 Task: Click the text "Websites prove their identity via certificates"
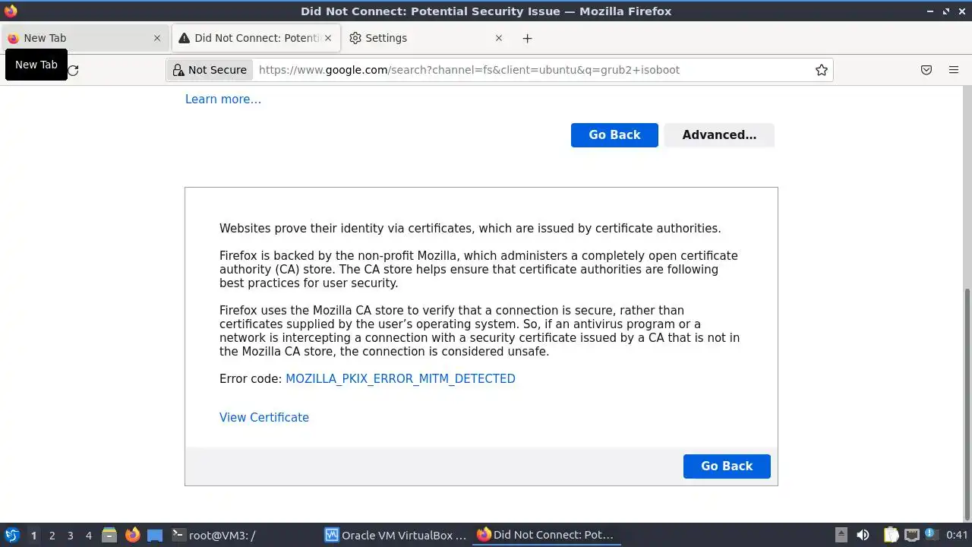pos(346,228)
